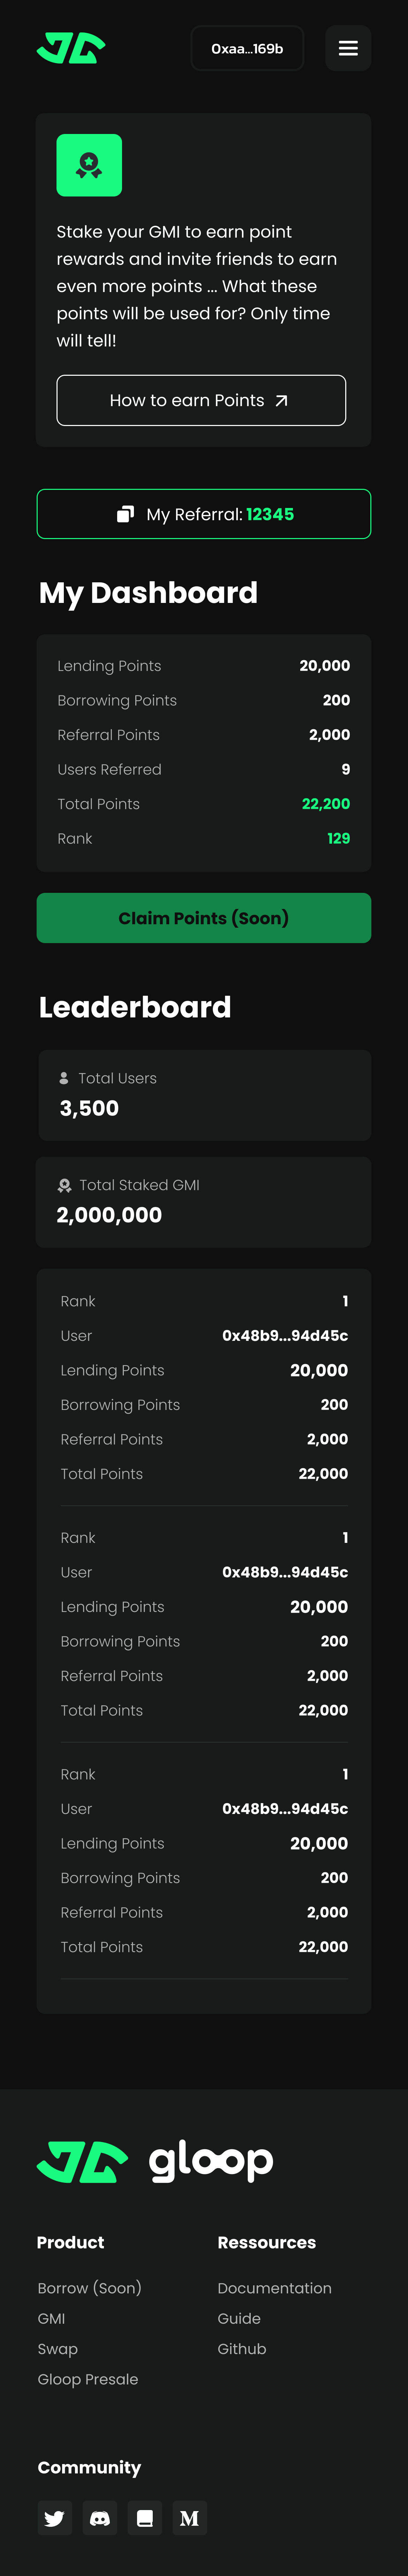Screen dimensions: 408x2576
Task: Click the copy icon next to My Referral
Action: pyautogui.click(x=126, y=514)
